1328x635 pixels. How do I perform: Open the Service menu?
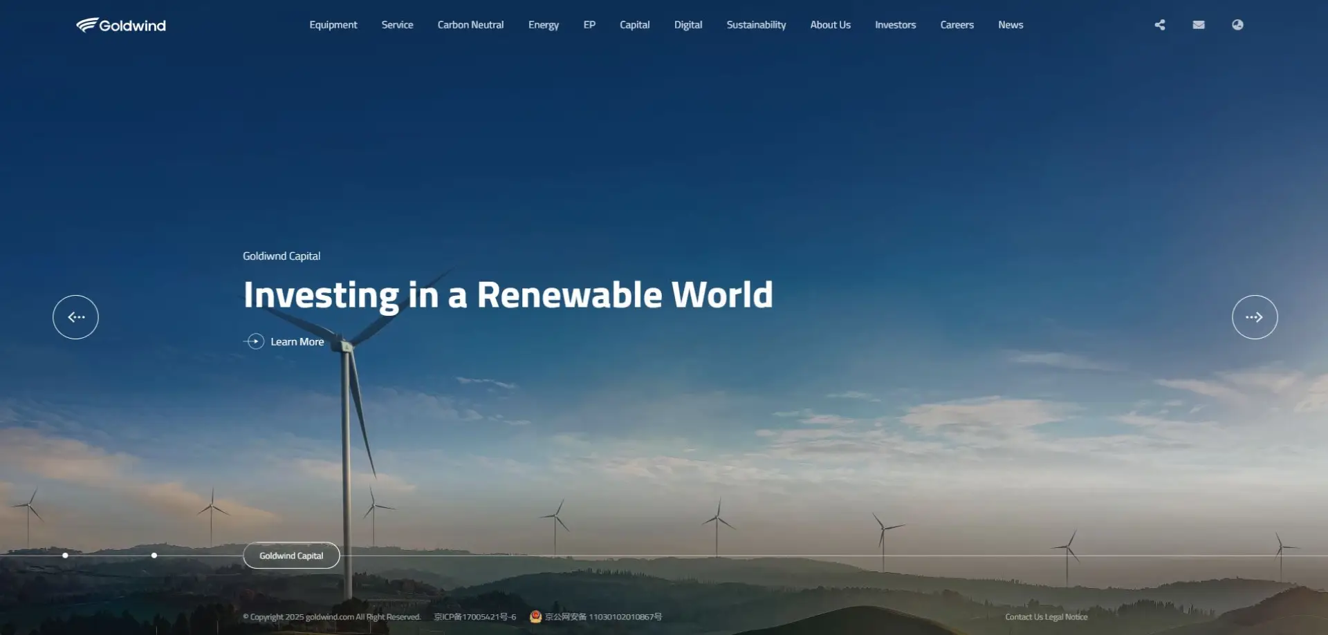[x=397, y=25]
